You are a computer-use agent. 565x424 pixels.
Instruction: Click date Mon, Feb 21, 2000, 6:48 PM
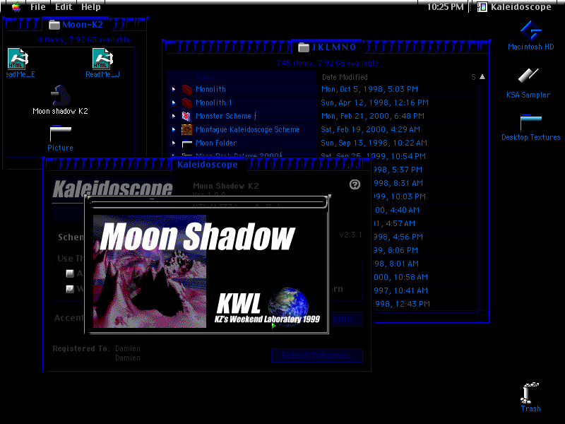point(373,116)
